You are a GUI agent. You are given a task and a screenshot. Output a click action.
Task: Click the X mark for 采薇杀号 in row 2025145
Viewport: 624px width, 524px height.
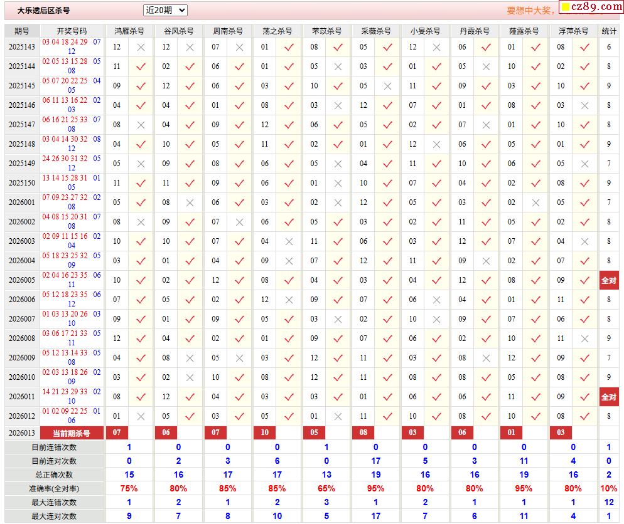(x=387, y=86)
